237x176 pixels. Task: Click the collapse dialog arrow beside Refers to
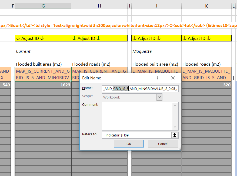point(175,135)
